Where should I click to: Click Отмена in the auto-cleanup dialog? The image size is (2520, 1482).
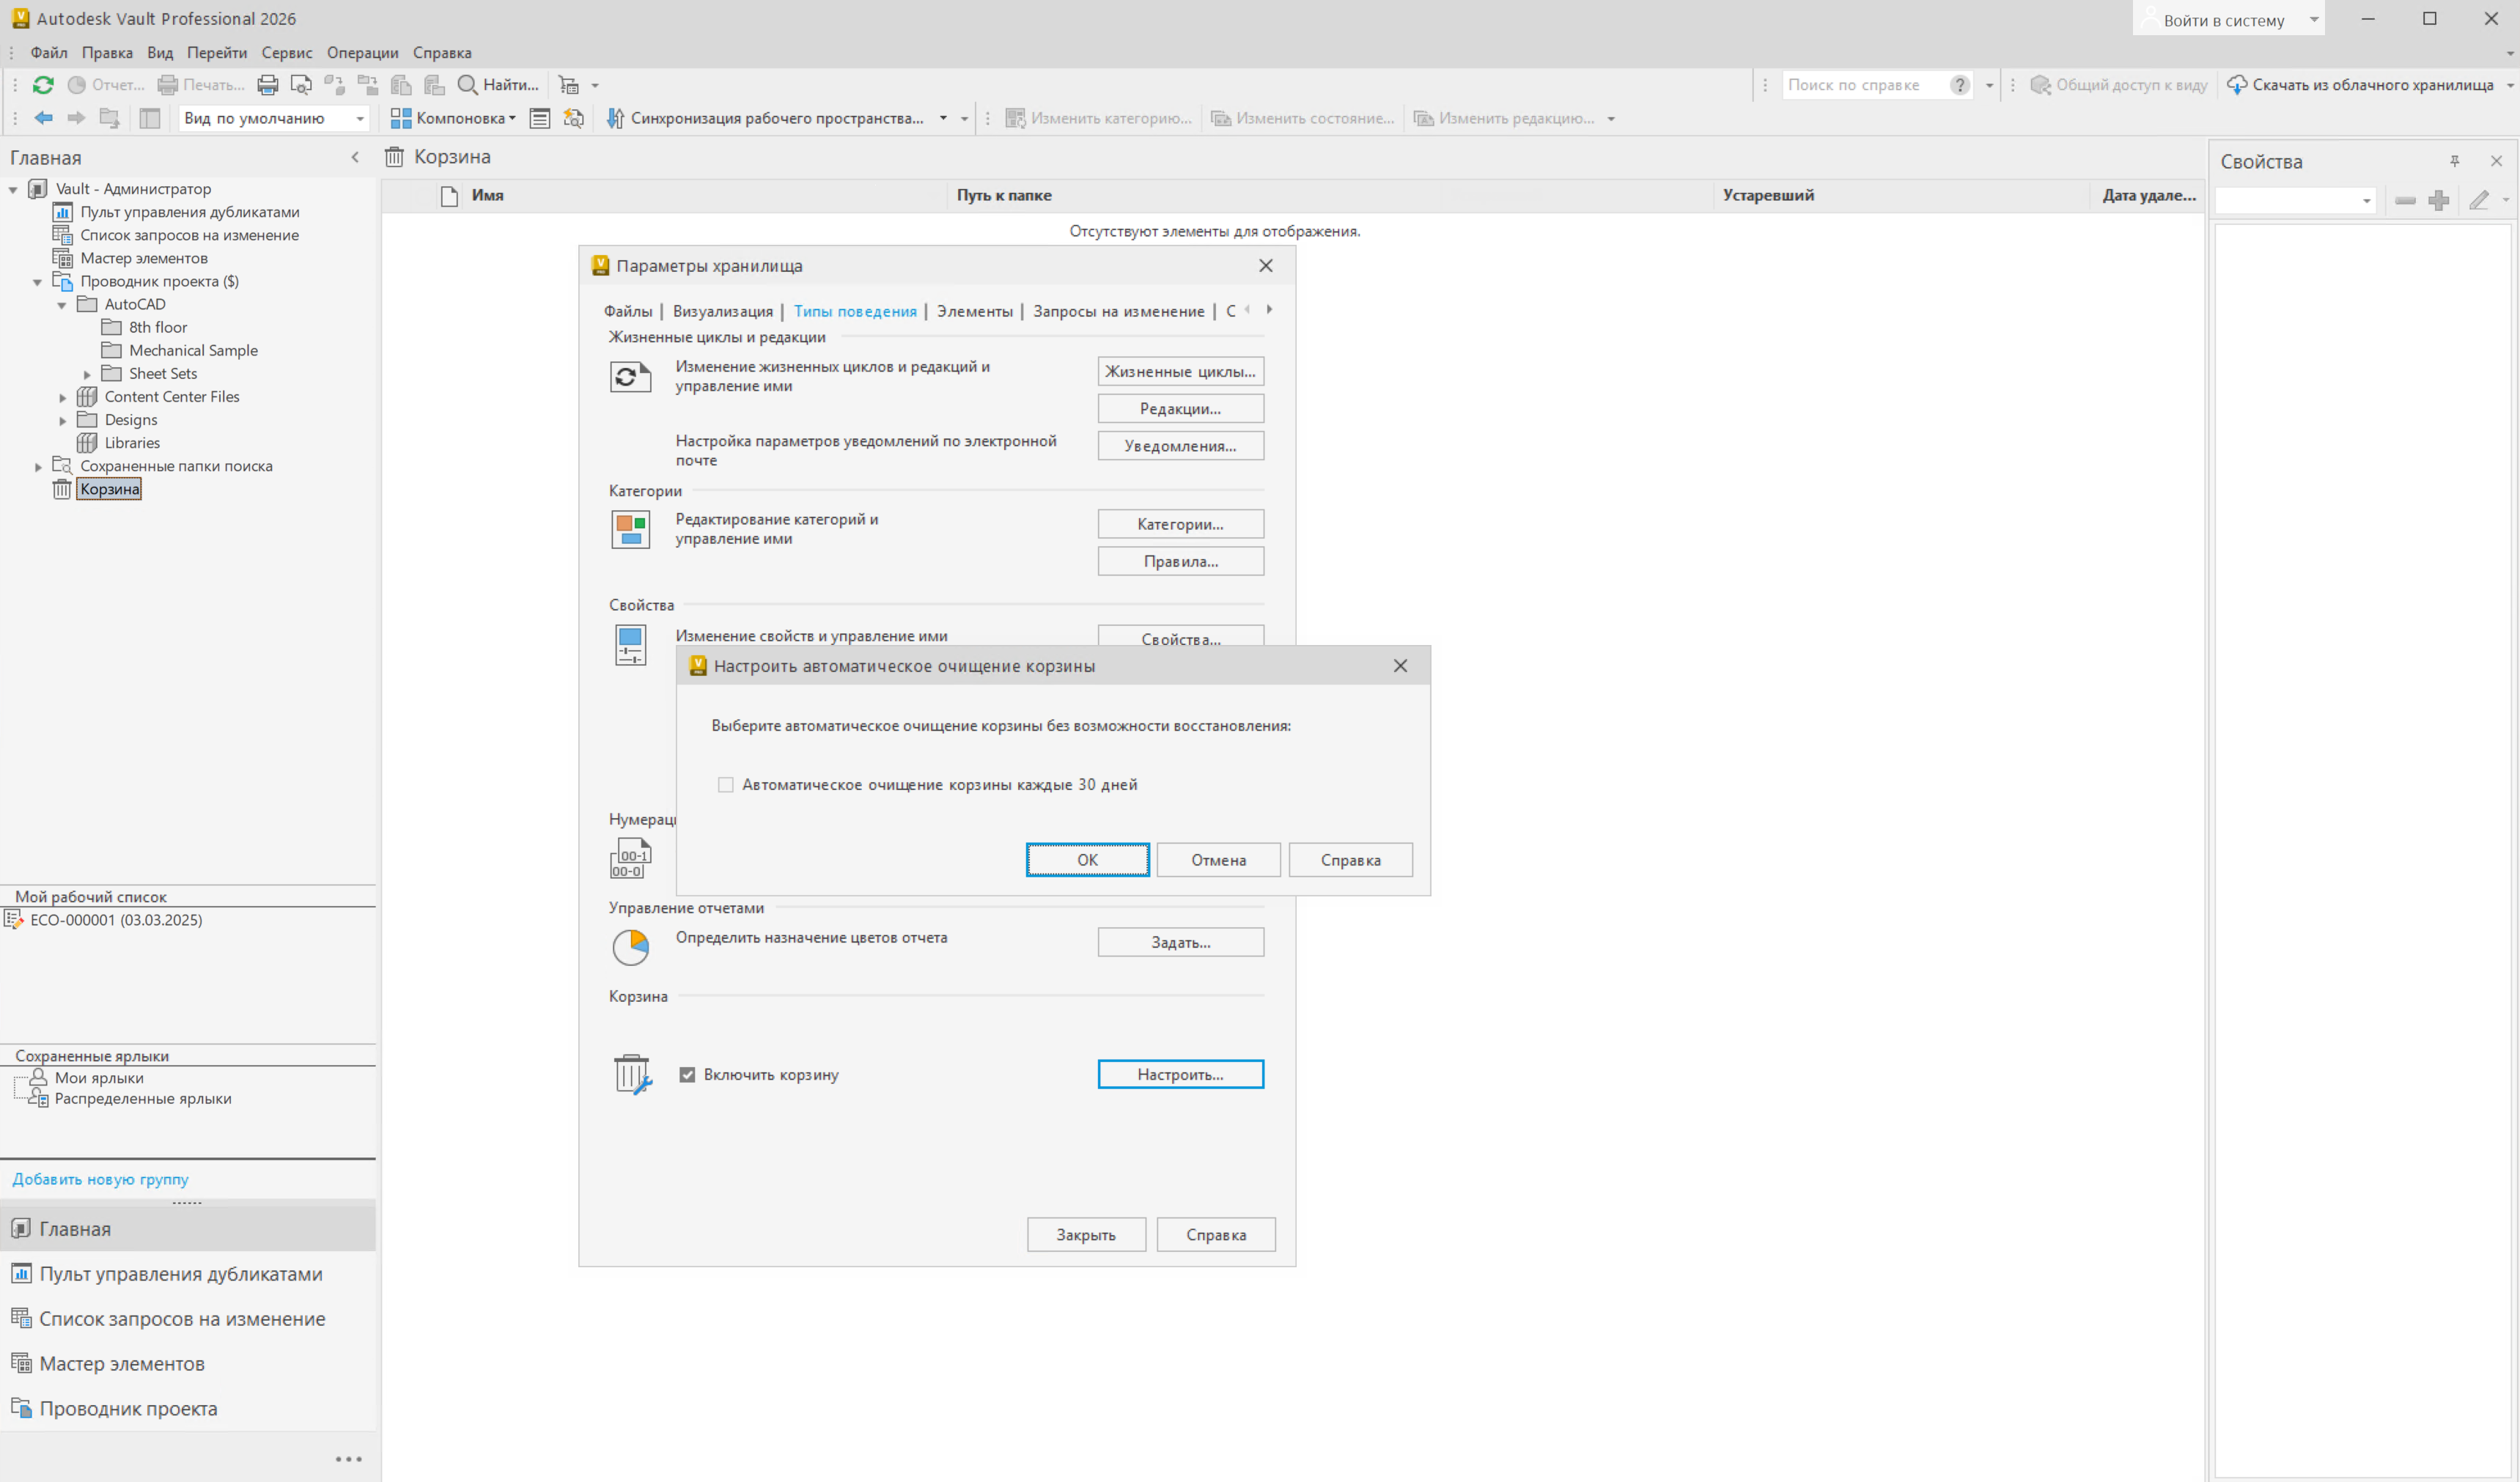[1217, 860]
